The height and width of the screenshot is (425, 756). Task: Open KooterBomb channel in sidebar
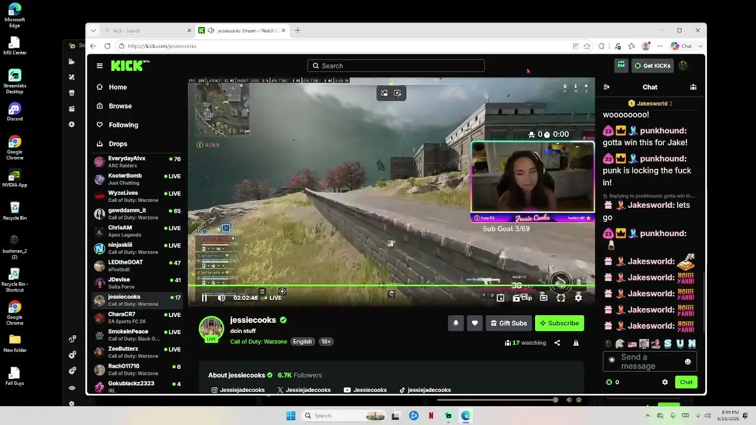click(x=138, y=179)
